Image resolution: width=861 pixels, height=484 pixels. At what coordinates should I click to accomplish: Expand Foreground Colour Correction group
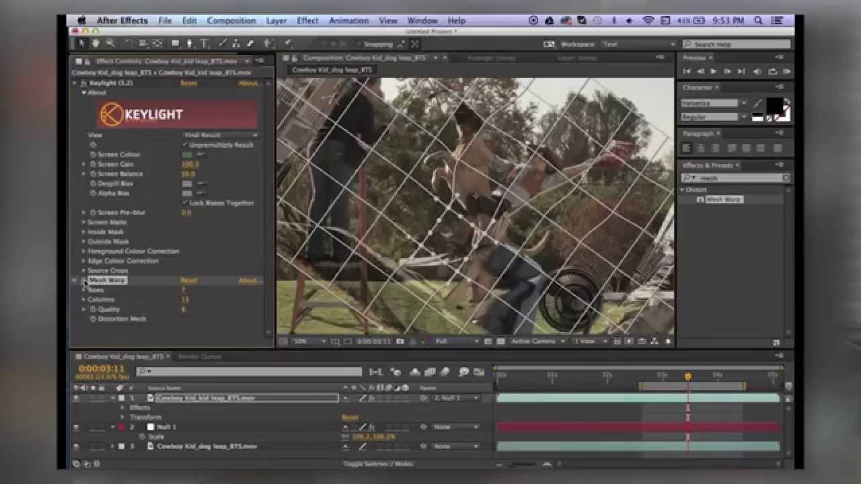[x=84, y=251]
